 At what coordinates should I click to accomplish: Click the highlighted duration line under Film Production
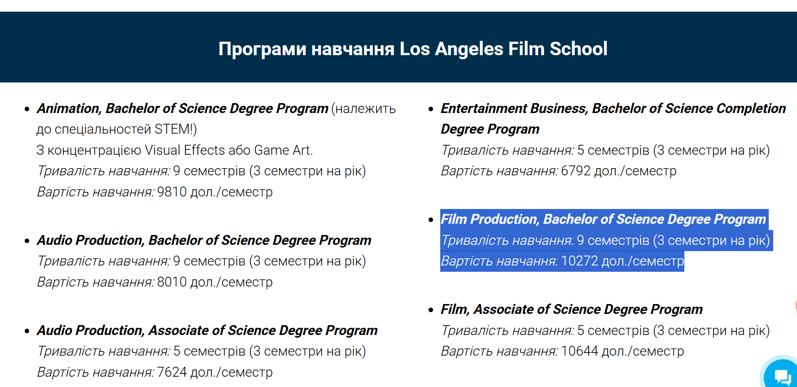pos(605,240)
